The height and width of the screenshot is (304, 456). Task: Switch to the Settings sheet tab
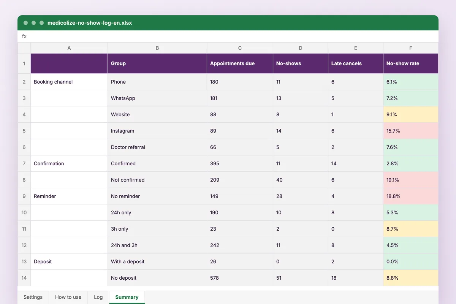point(33,297)
